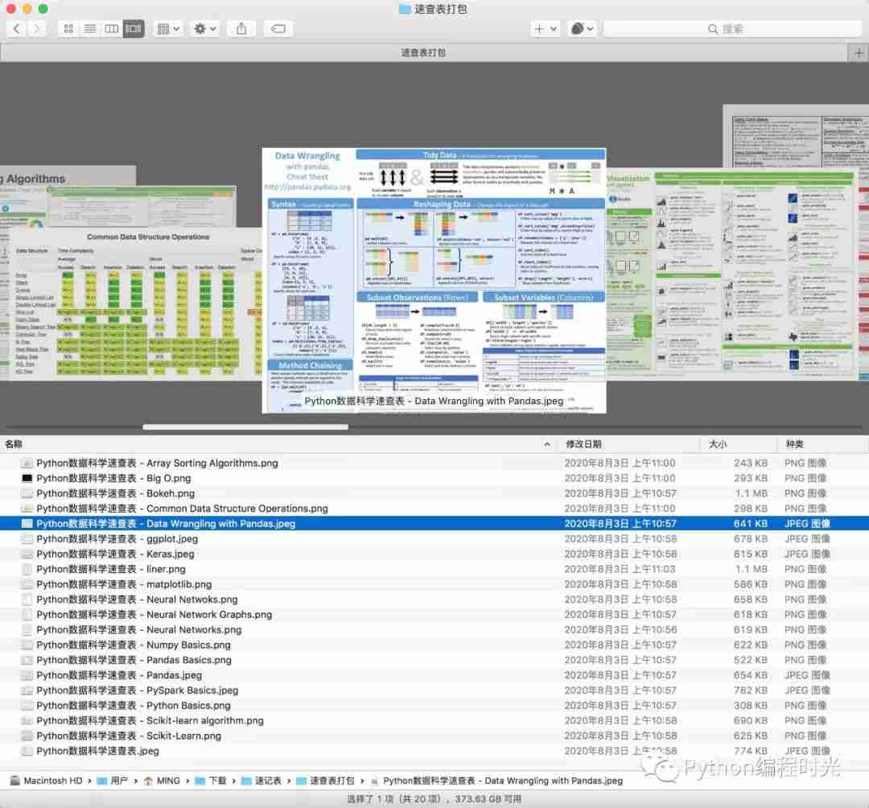This screenshot has height=808, width=869.
Task: Select file Python数据科学速查表.jpeg
Action: click(434, 750)
